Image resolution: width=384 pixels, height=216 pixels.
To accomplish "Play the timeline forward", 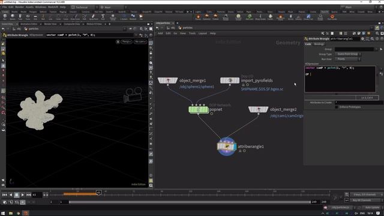I will point(22,195).
